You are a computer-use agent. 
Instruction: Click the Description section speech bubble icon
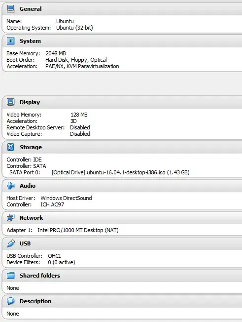(x=11, y=301)
